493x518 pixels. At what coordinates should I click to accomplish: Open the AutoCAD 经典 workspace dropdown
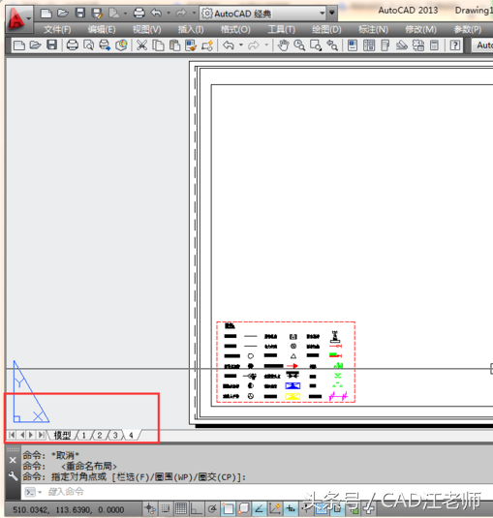click(263, 14)
